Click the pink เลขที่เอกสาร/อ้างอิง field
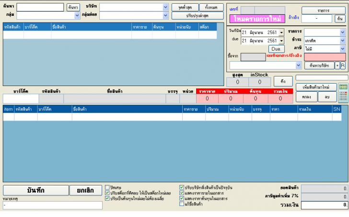 coord(325,57)
